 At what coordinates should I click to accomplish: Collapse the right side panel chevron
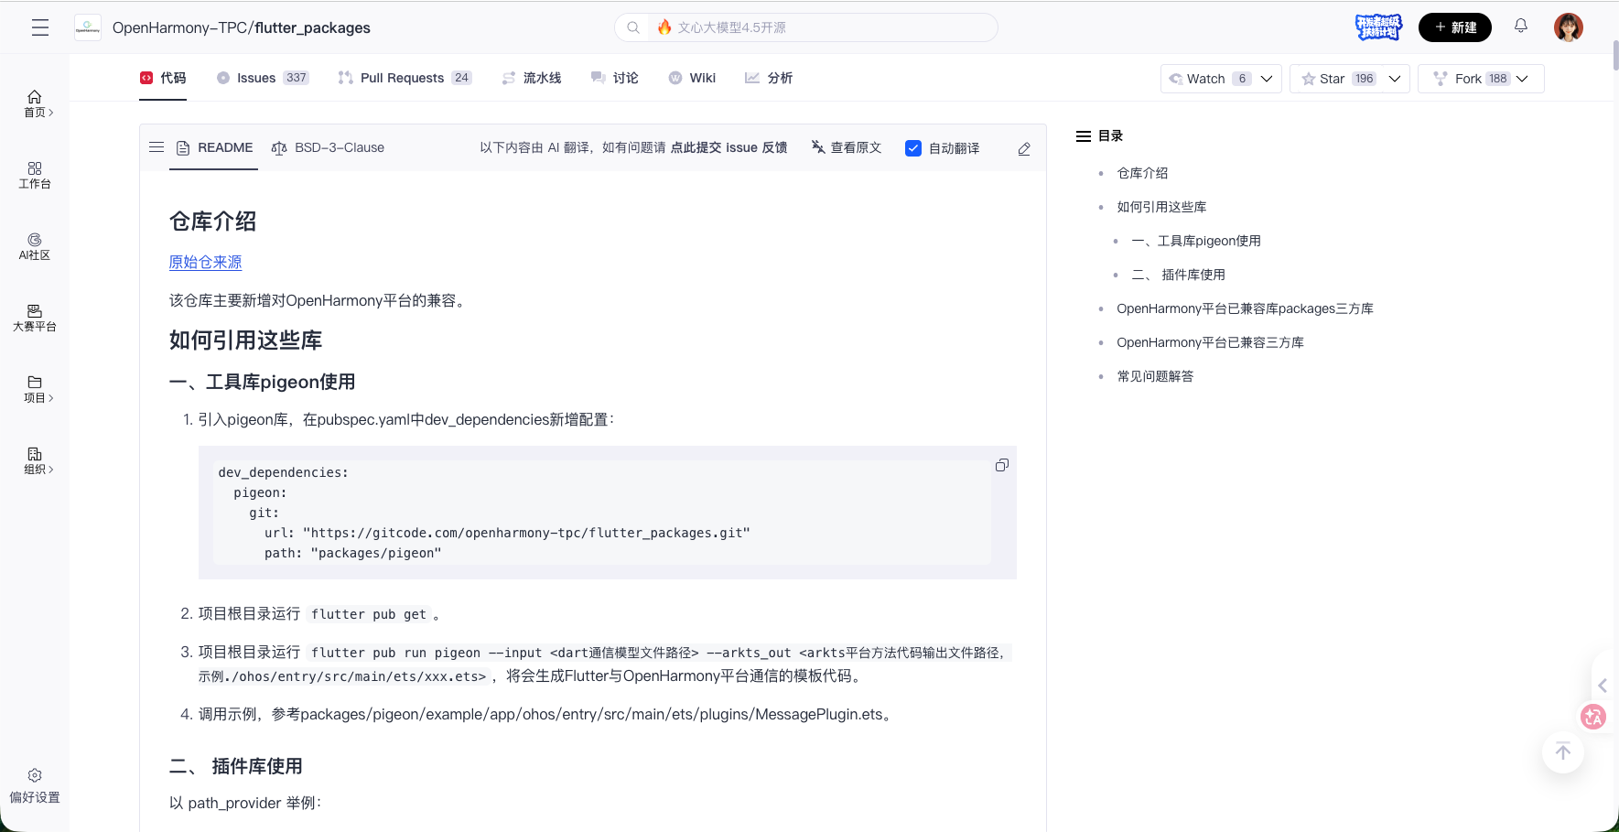(1603, 685)
